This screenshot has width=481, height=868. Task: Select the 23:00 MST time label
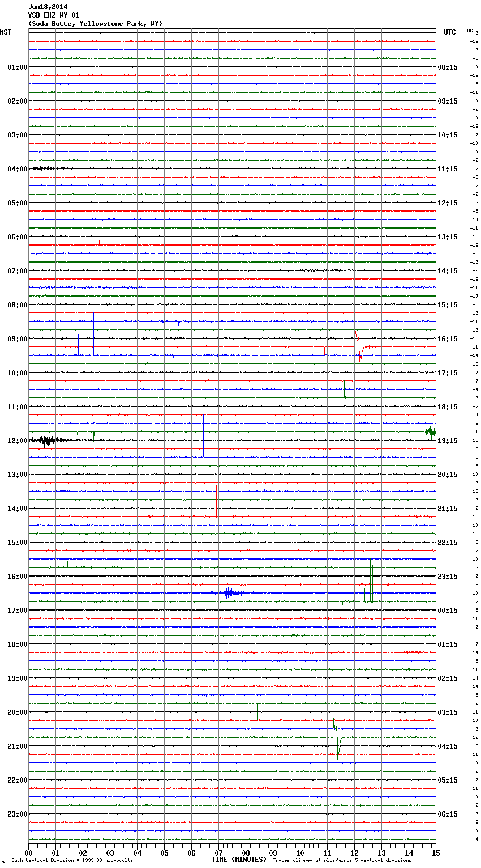tap(17, 814)
